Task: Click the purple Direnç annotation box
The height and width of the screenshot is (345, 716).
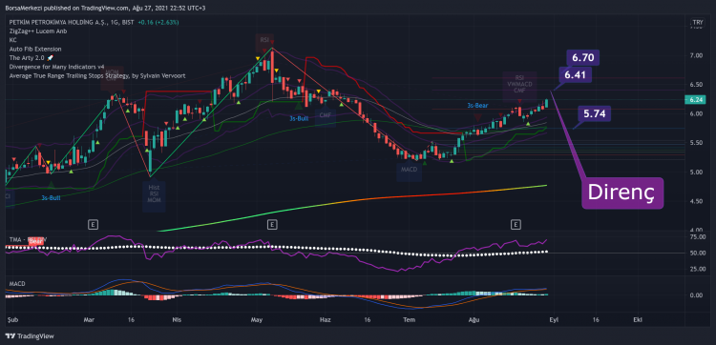Action: 621,193
